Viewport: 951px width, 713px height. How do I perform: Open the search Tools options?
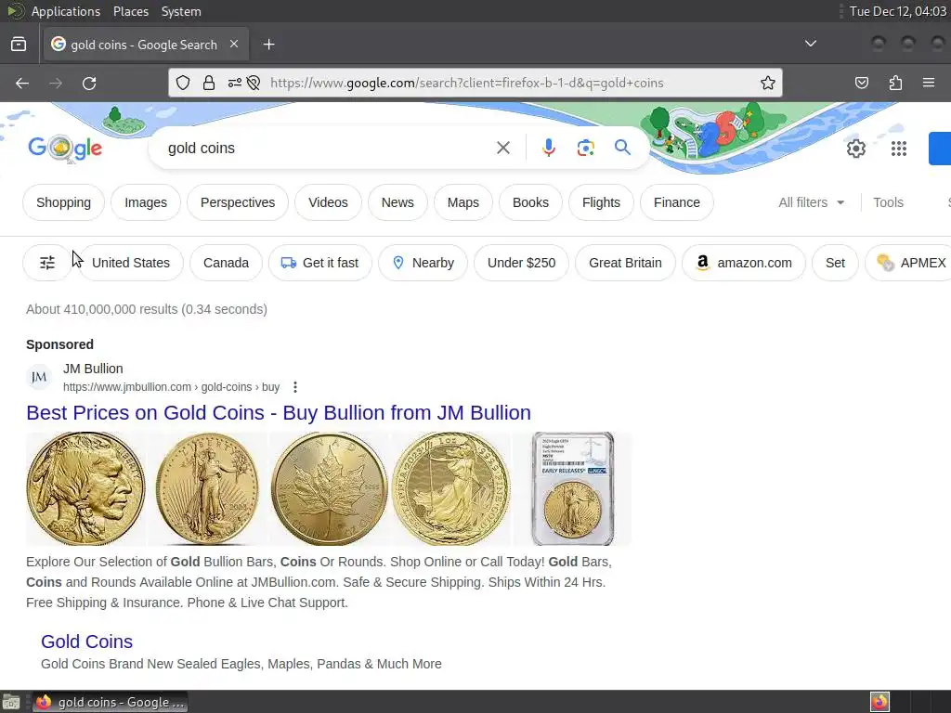[888, 202]
